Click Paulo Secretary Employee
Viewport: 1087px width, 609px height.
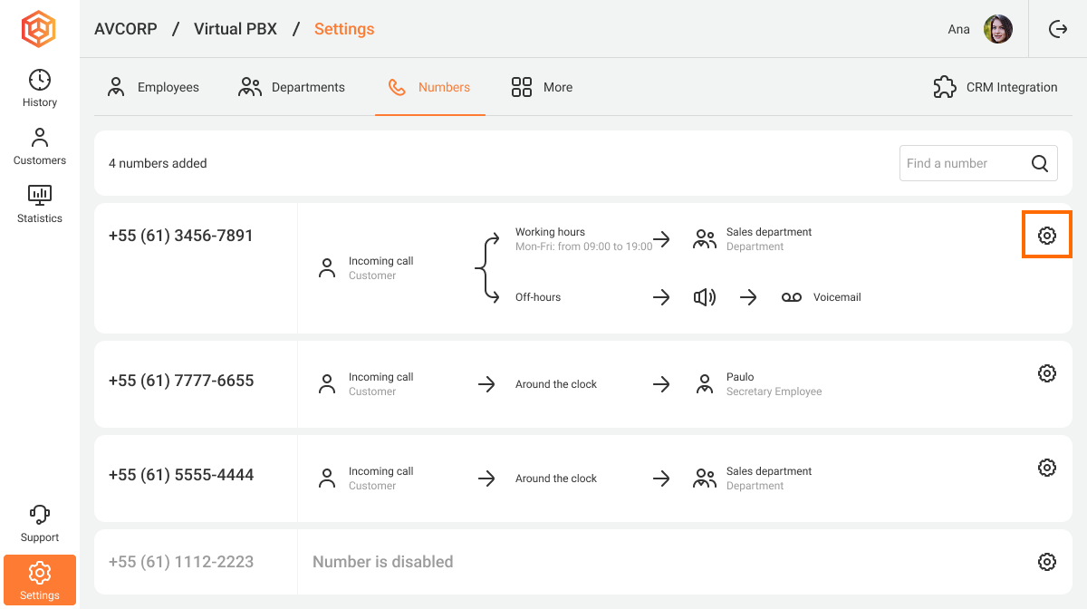(x=774, y=384)
